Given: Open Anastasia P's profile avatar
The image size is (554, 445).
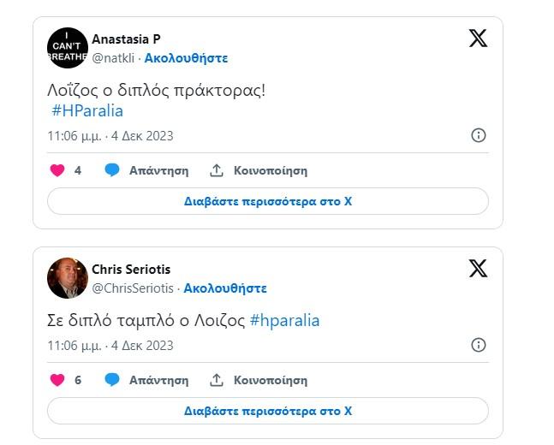Looking at the screenshot, I should (68, 48).
